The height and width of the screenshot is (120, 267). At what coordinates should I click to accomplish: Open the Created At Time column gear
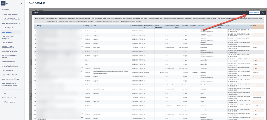point(142,25)
